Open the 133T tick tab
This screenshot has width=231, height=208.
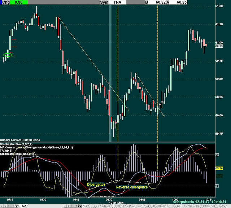(180, 206)
